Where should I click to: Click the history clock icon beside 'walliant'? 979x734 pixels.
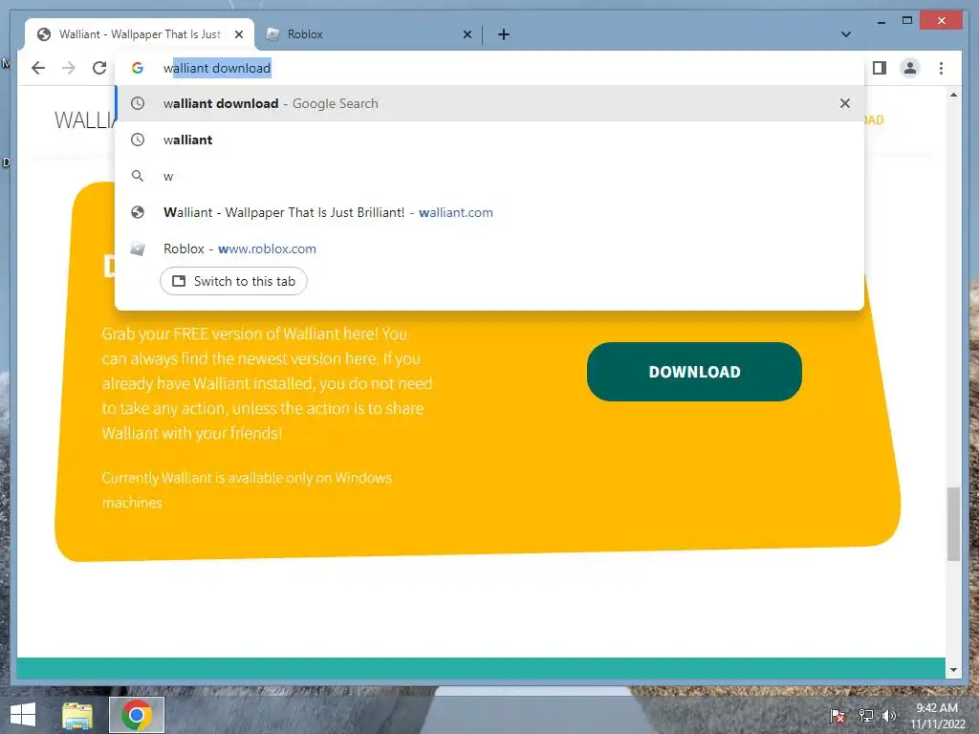coord(138,140)
